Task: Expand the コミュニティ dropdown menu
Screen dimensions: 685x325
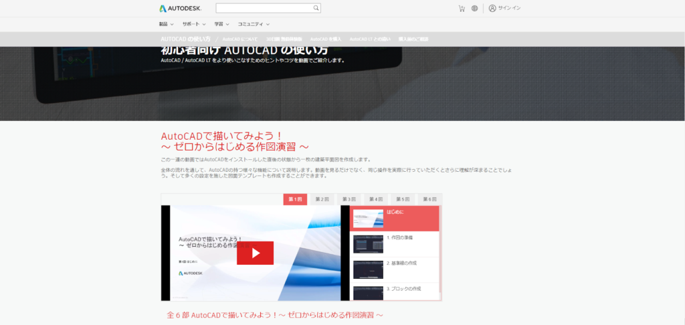Action: [254, 24]
